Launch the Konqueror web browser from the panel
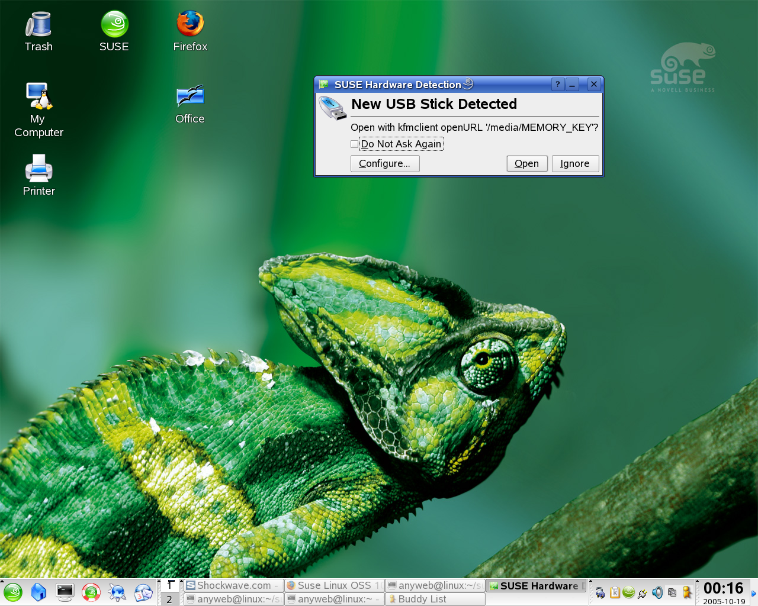Image resolution: width=758 pixels, height=606 pixels. (117, 592)
